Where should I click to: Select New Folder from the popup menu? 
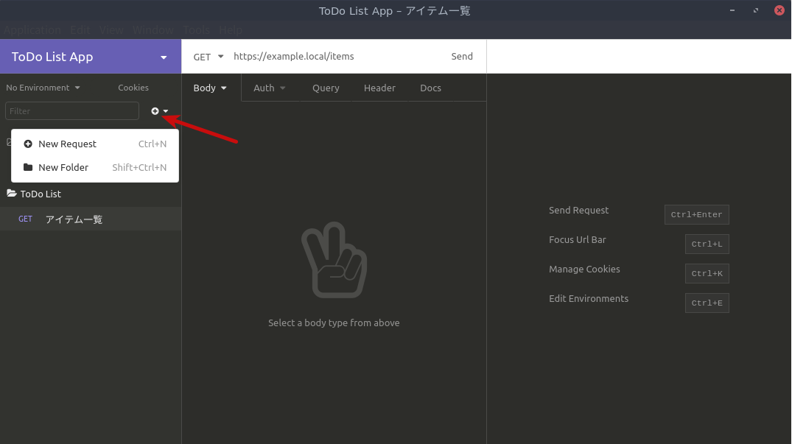[64, 167]
